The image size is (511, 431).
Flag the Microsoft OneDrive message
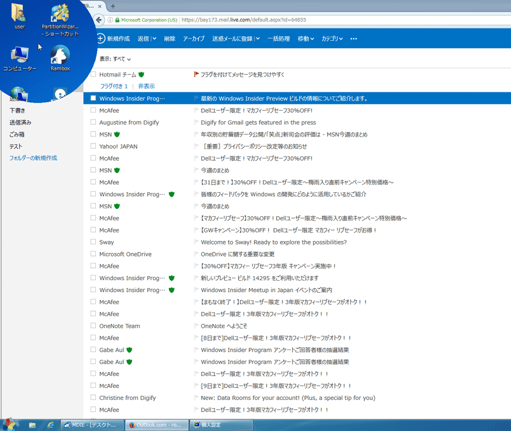pos(196,254)
